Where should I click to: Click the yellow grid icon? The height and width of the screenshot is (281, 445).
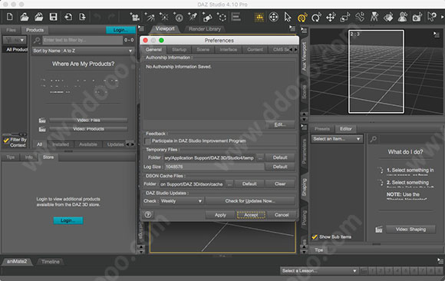[259, 18]
